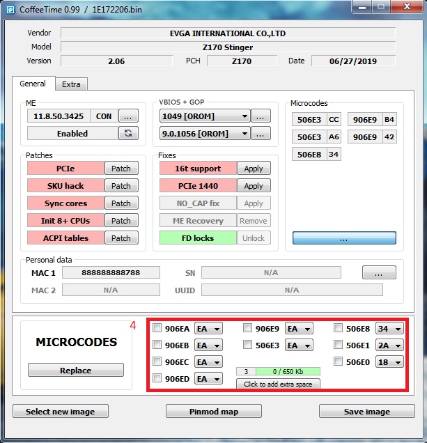Viewport: 427px width, 443px height.
Task: Patch the Sync cores entry
Action: coord(121,203)
